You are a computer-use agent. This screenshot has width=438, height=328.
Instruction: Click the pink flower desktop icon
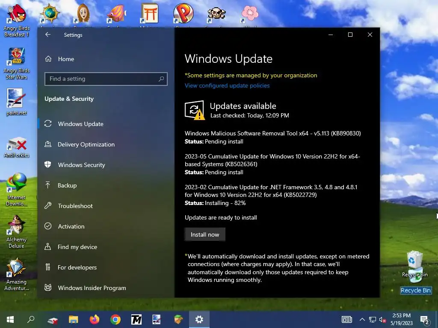250,13
